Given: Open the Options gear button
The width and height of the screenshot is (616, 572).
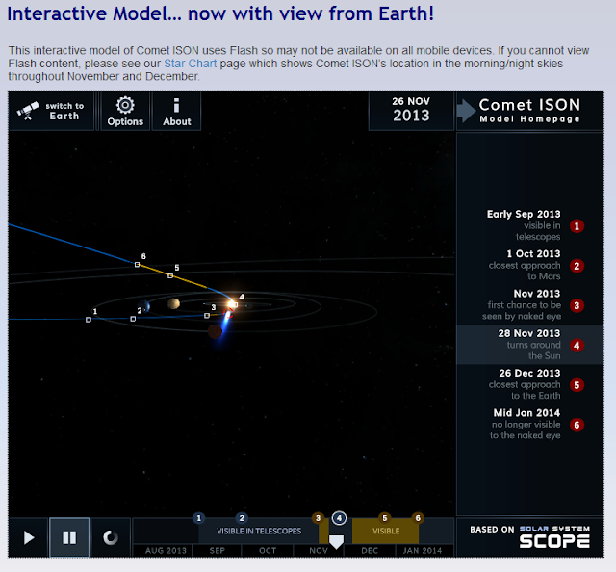Looking at the screenshot, I should pyautogui.click(x=125, y=112).
